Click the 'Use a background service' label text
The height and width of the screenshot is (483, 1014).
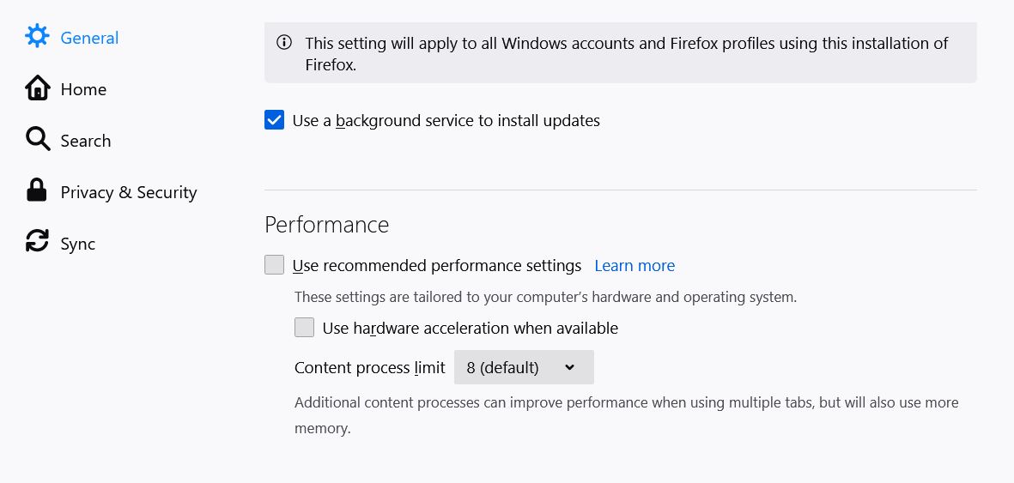(446, 121)
